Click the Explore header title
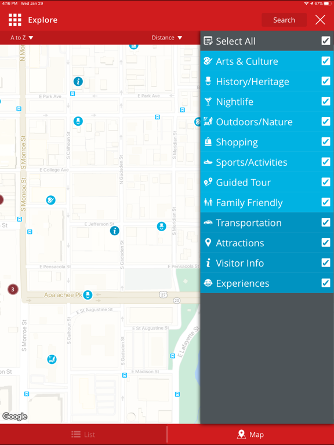The height and width of the screenshot is (445, 334). [42, 20]
